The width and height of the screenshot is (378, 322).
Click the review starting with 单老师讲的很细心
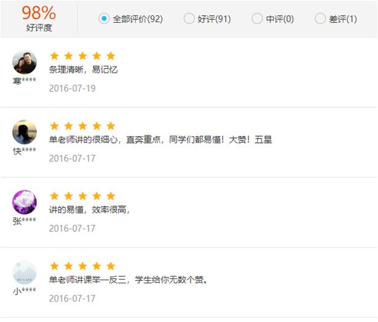(160, 140)
